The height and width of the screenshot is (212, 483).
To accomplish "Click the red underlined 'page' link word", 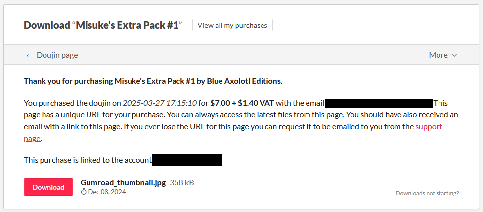I will (x=32, y=139).
